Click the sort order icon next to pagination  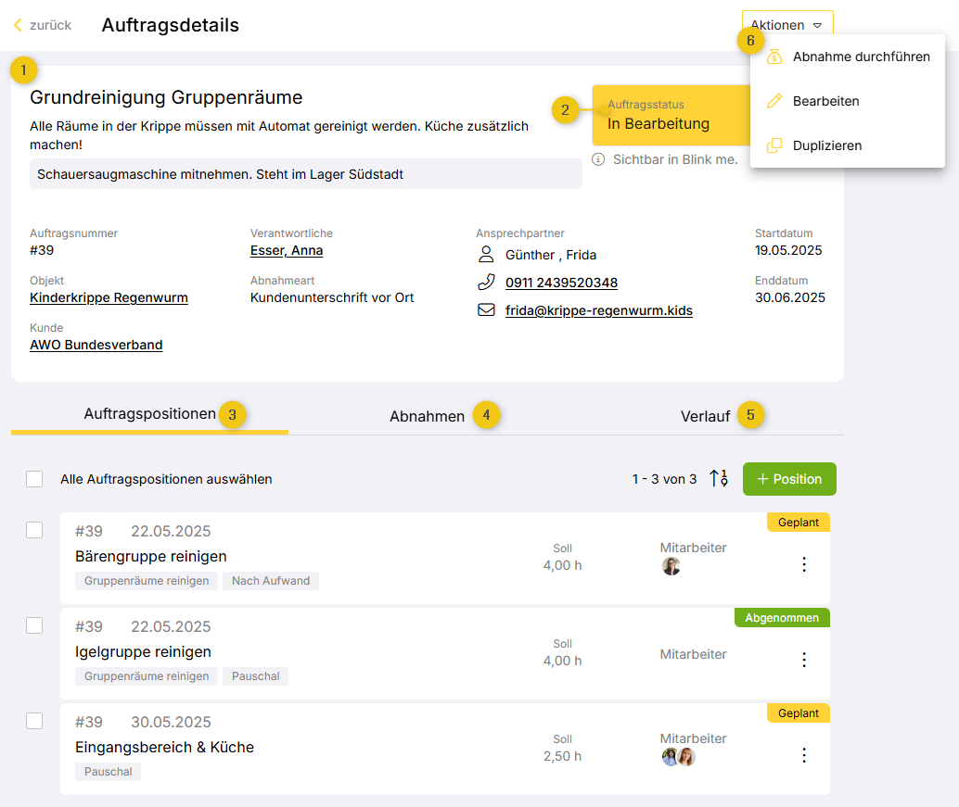coord(719,479)
